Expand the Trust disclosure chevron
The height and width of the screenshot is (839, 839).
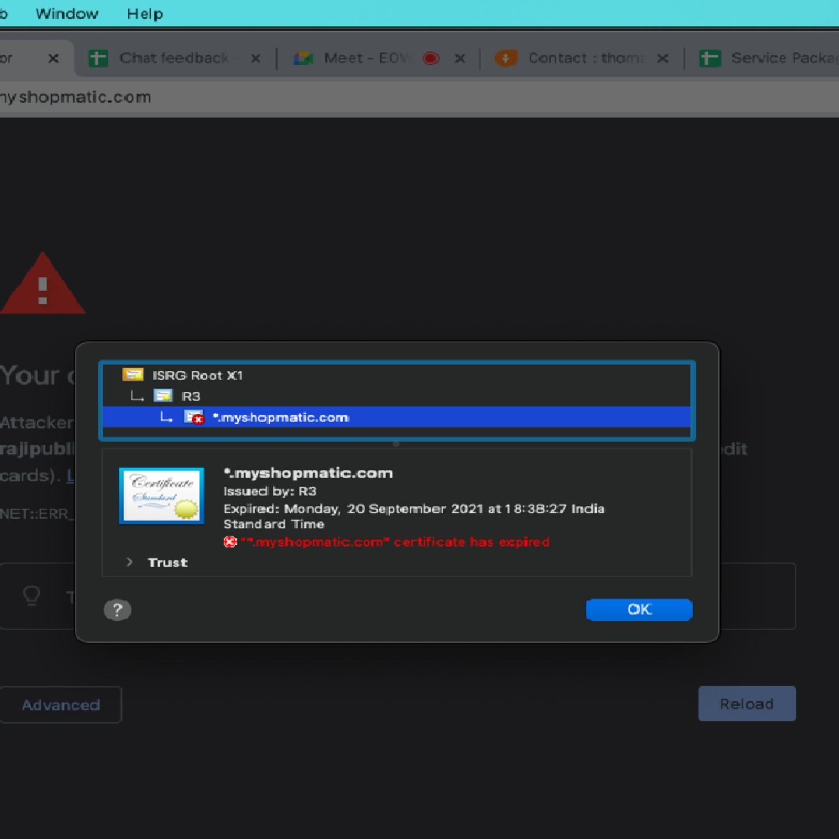(129, 562)
